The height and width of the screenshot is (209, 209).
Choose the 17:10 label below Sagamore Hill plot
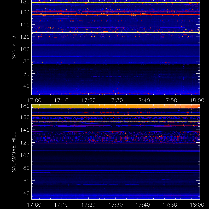pyautogui.click(x=61, y=205)
